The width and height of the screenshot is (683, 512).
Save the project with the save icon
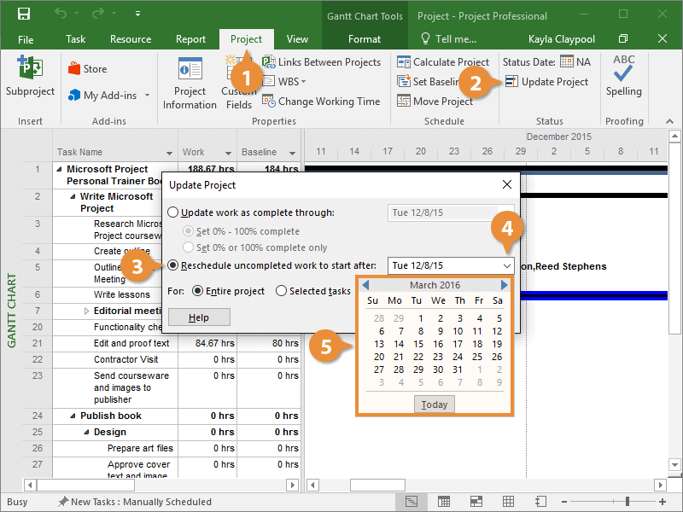click(24, 15)
